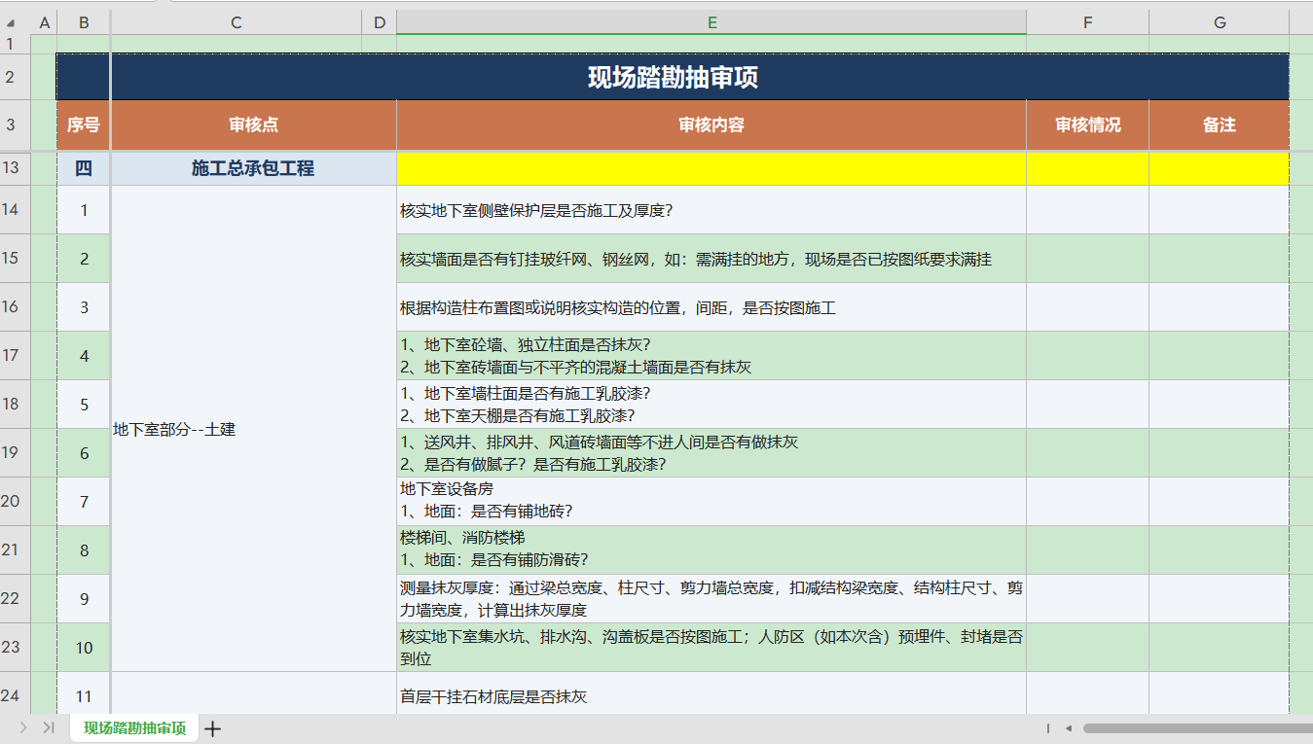Screen dimensions: 1313x744
Task: Select row 15 header
Action: tap(15, 258)
